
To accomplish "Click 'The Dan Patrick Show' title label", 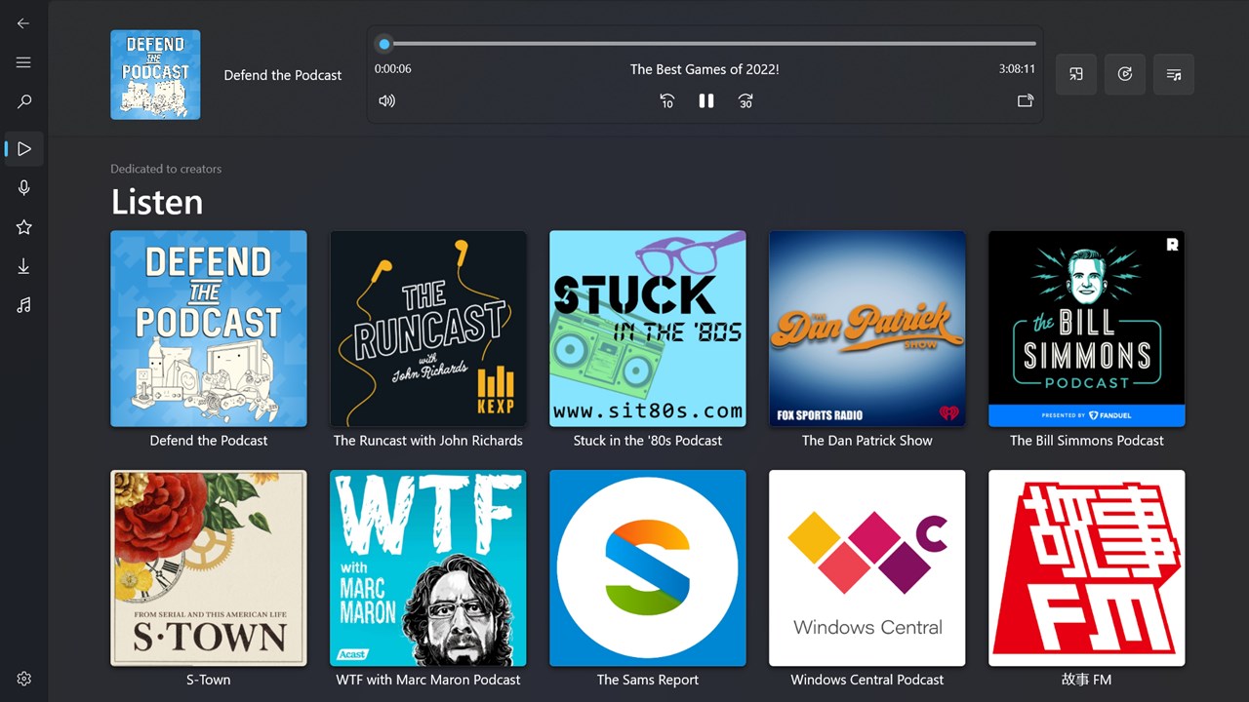I will [x=867, y=441].
